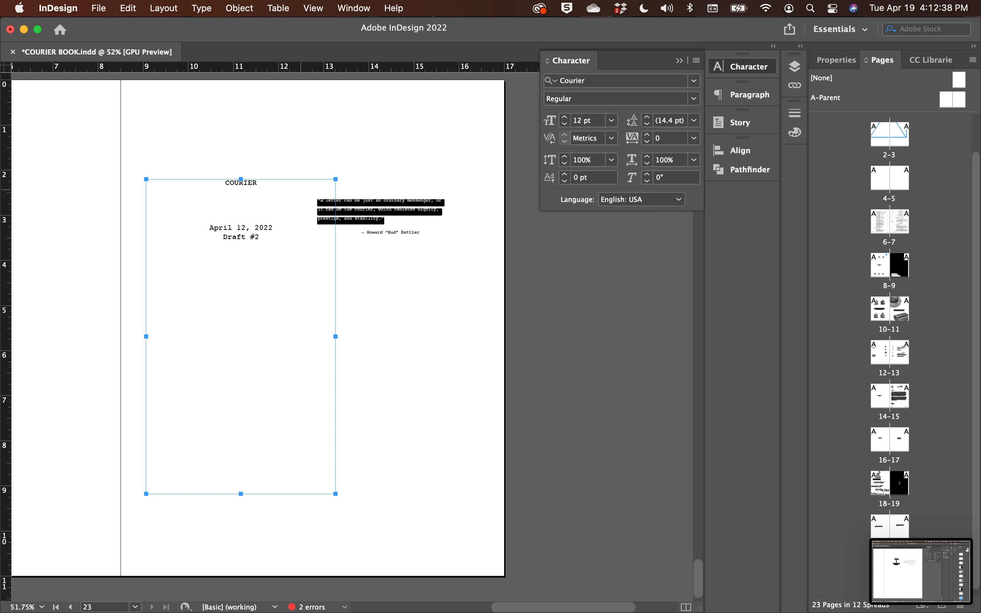Image resolution: width=981 pixels, height=613 pixels.
Task: Open the Paragraph panel button
Action: pos(742,94)
